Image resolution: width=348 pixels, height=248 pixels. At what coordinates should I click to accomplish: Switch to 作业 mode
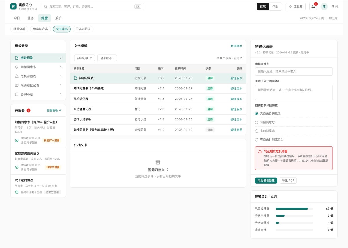(275, 6)
